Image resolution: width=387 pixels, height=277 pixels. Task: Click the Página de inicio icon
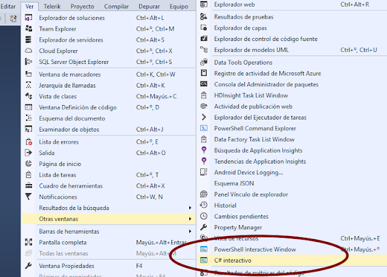pos(28,164)
